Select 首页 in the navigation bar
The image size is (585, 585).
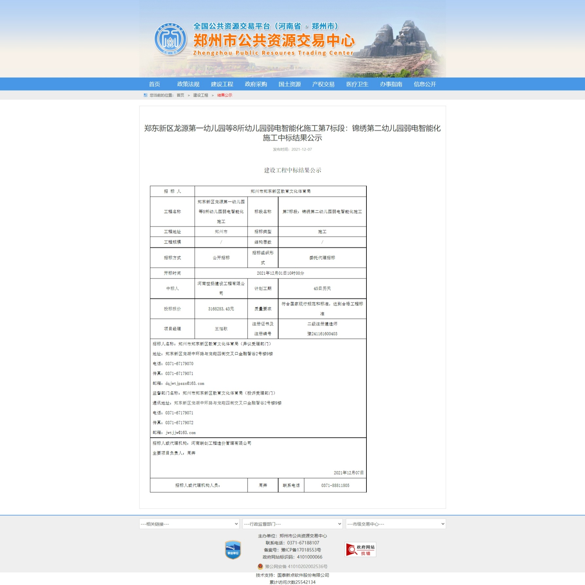[154, 84]
